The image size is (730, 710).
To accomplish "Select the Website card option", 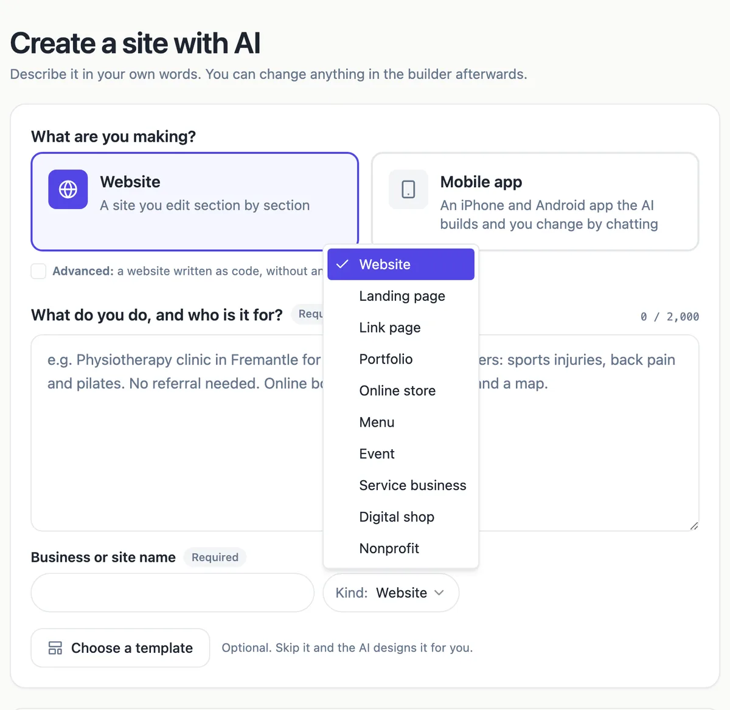I will pyautogui.click(x=195, y=201).
